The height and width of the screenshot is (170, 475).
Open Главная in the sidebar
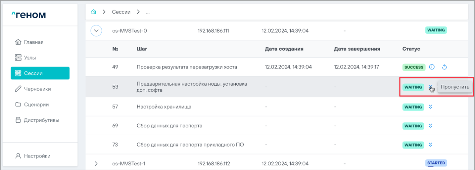pos(33,42)
